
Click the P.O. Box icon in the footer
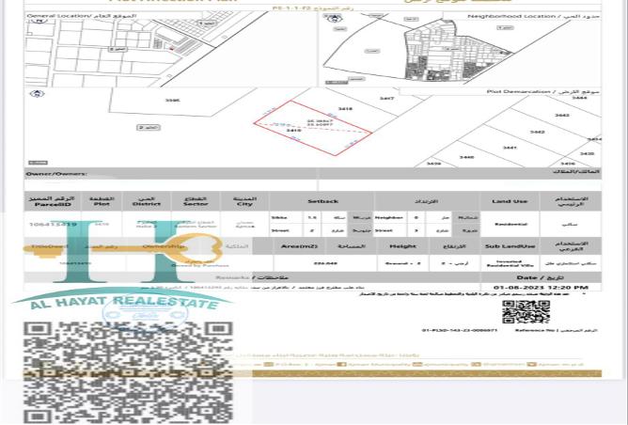tap(269, 365)
